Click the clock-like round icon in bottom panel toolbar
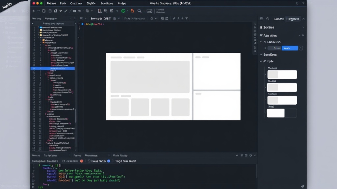 [x=250, y=155]
